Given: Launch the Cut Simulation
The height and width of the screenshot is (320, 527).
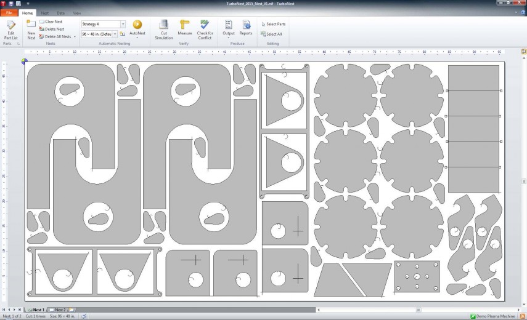Looking at the screenshot, I should (x=163, y=30).
